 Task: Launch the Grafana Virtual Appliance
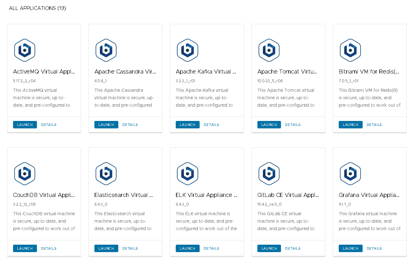(351, 248)
